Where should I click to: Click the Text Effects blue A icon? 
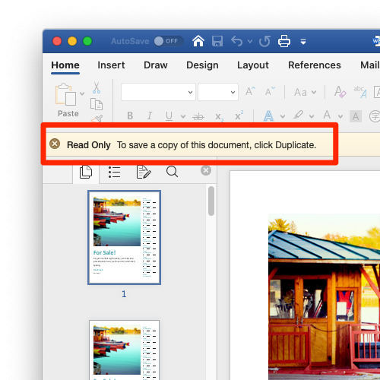tap(268, 116)
